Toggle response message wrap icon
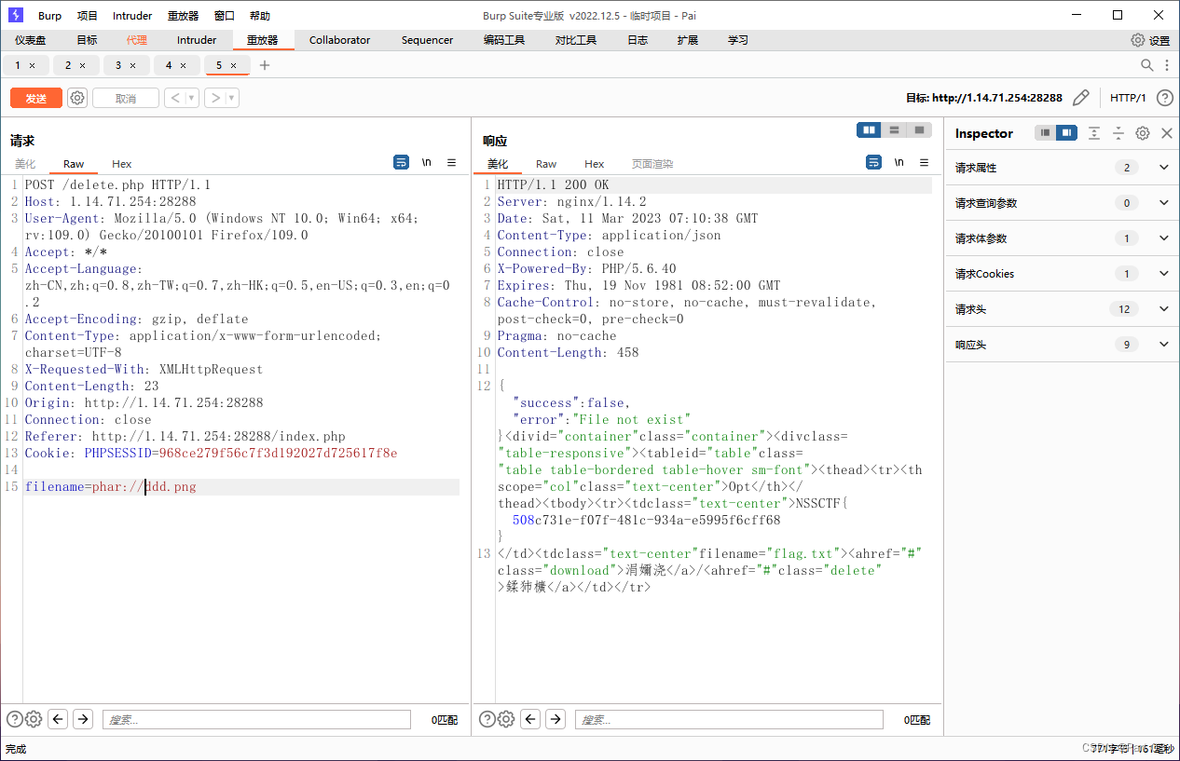The width and height of the screenshot is (1180, 761). coord(873,162)
